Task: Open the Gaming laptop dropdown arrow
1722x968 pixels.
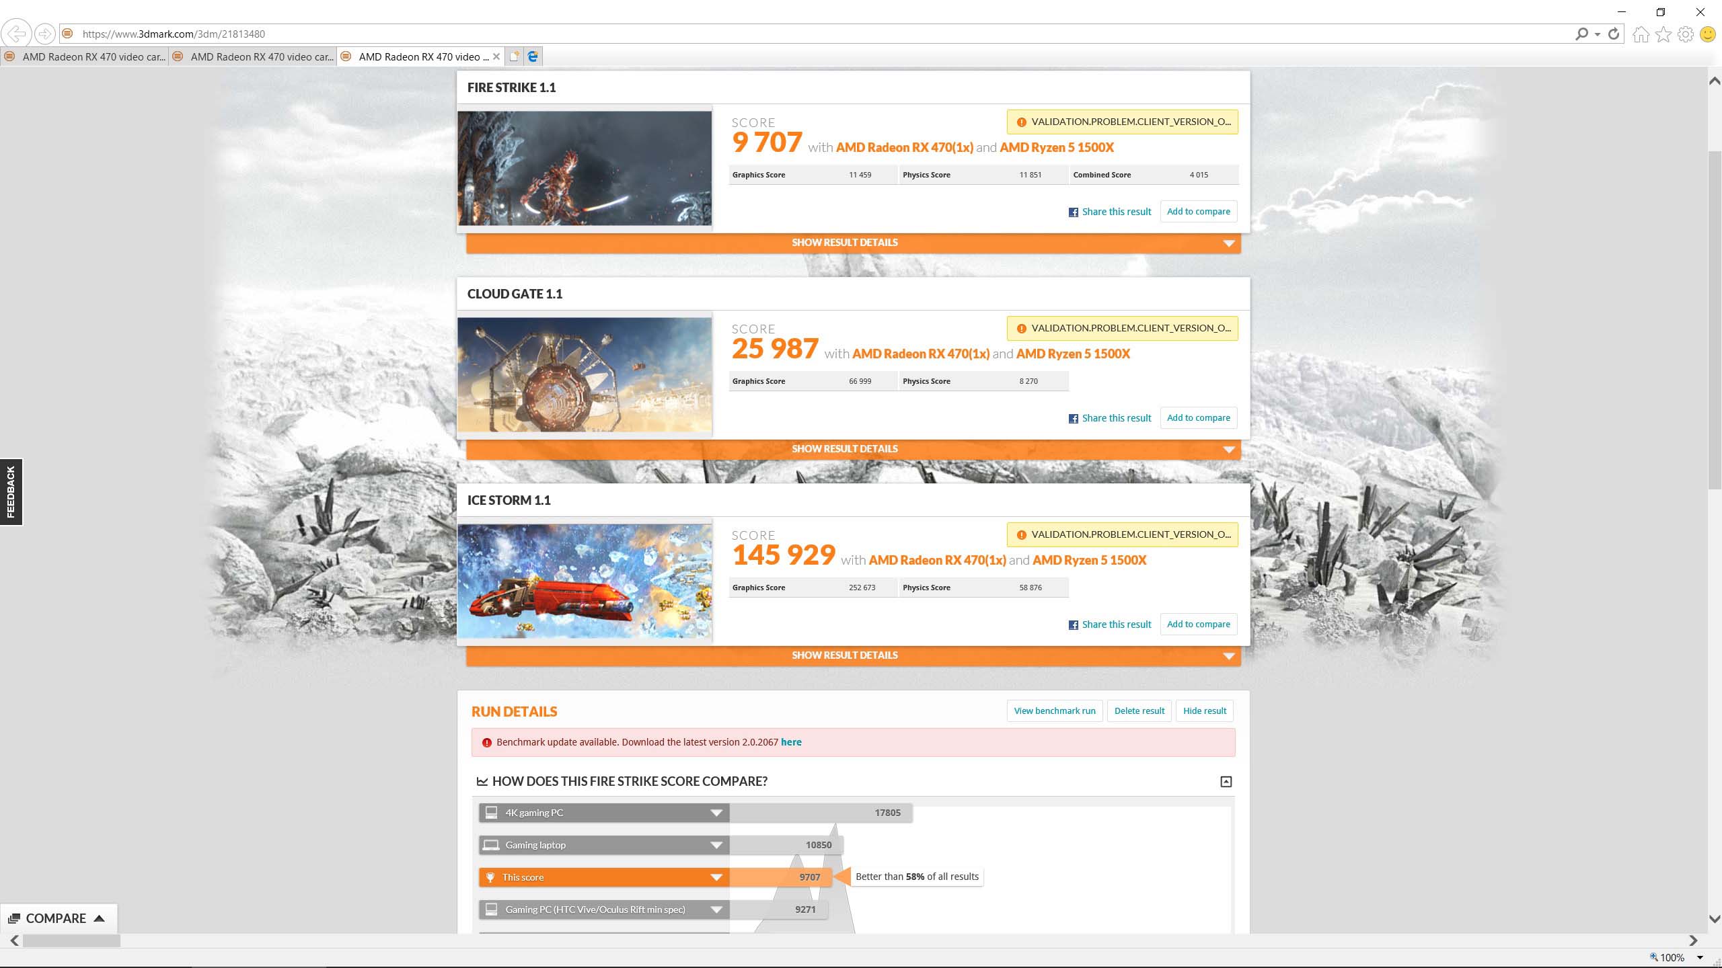Action: pos(716,845)
